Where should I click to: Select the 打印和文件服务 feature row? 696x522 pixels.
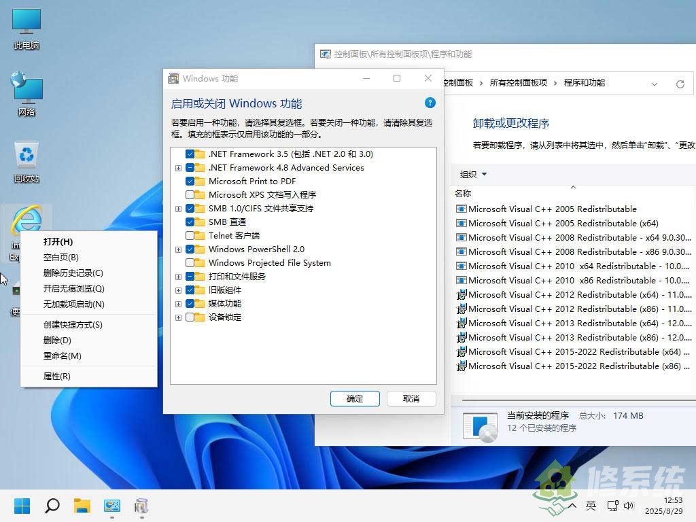[237, 277]
